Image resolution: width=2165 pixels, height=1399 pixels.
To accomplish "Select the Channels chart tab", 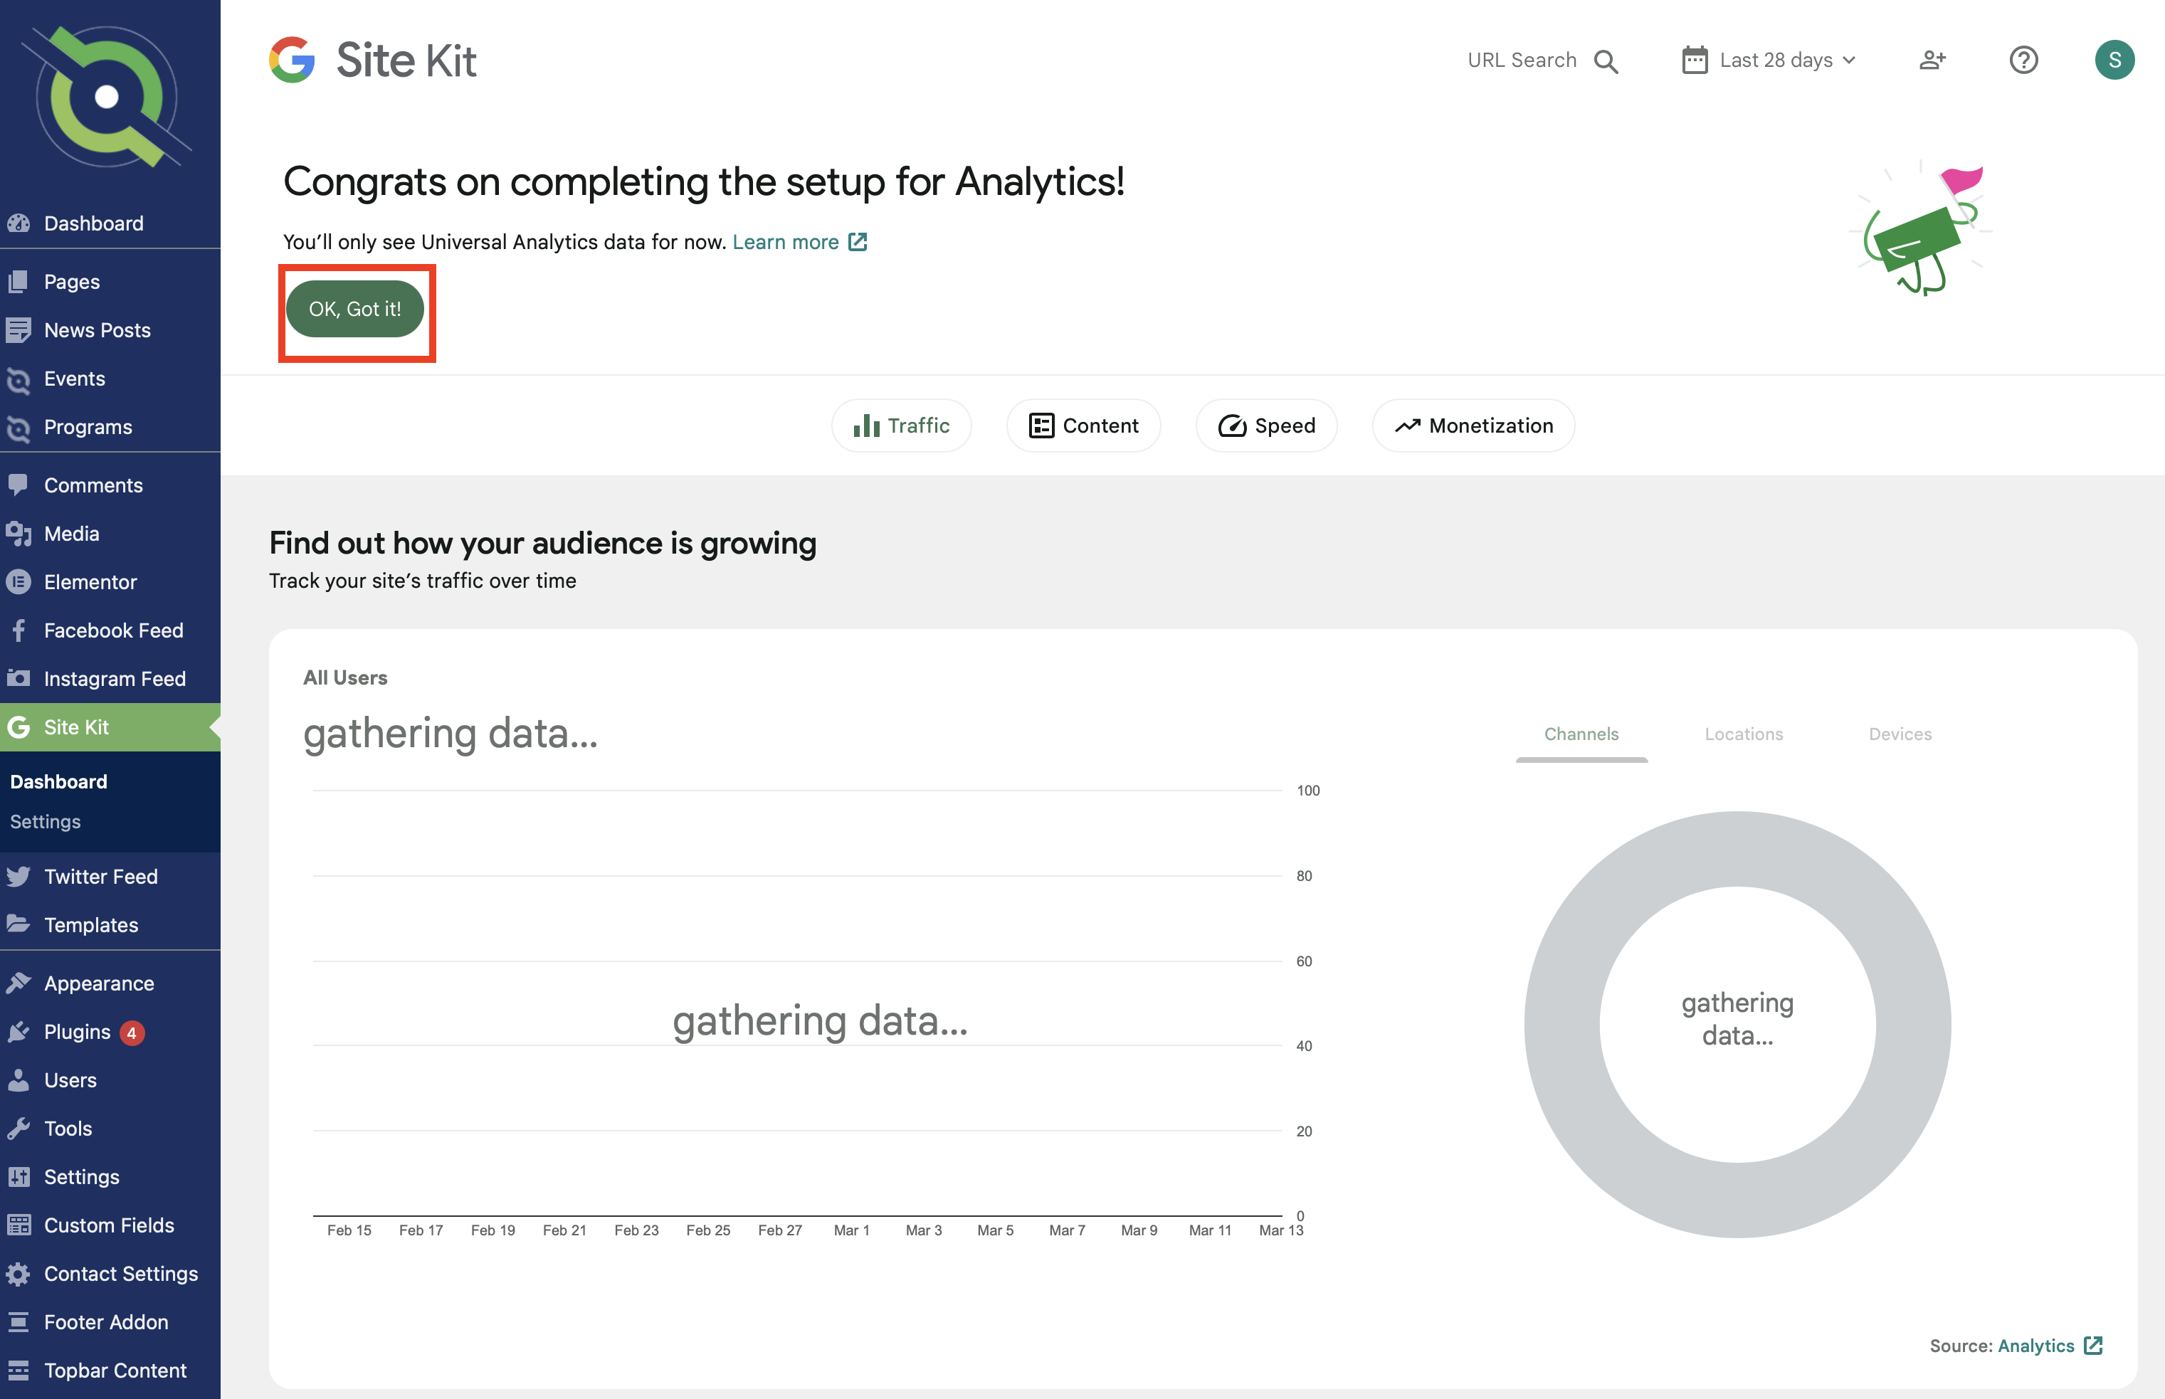I will pos(1581,734).
